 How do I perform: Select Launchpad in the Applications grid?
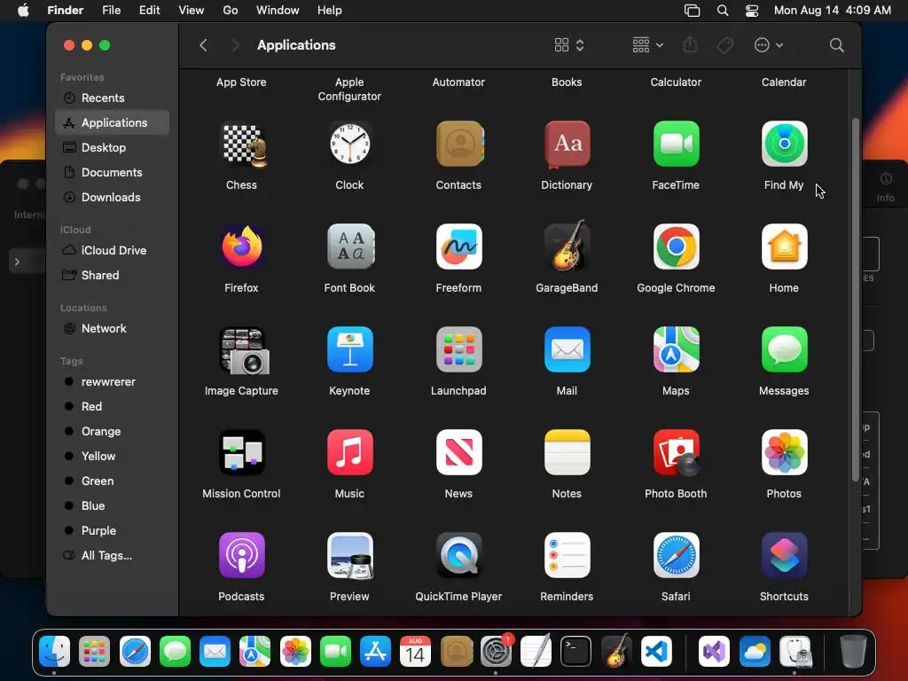458,349
